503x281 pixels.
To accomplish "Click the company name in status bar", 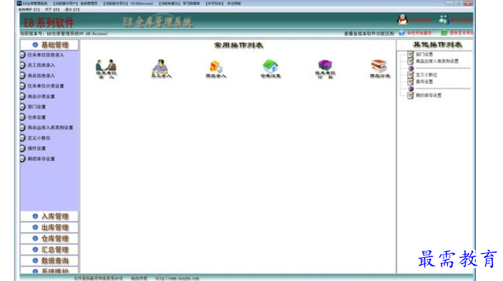I will click(x=98, y=278).
